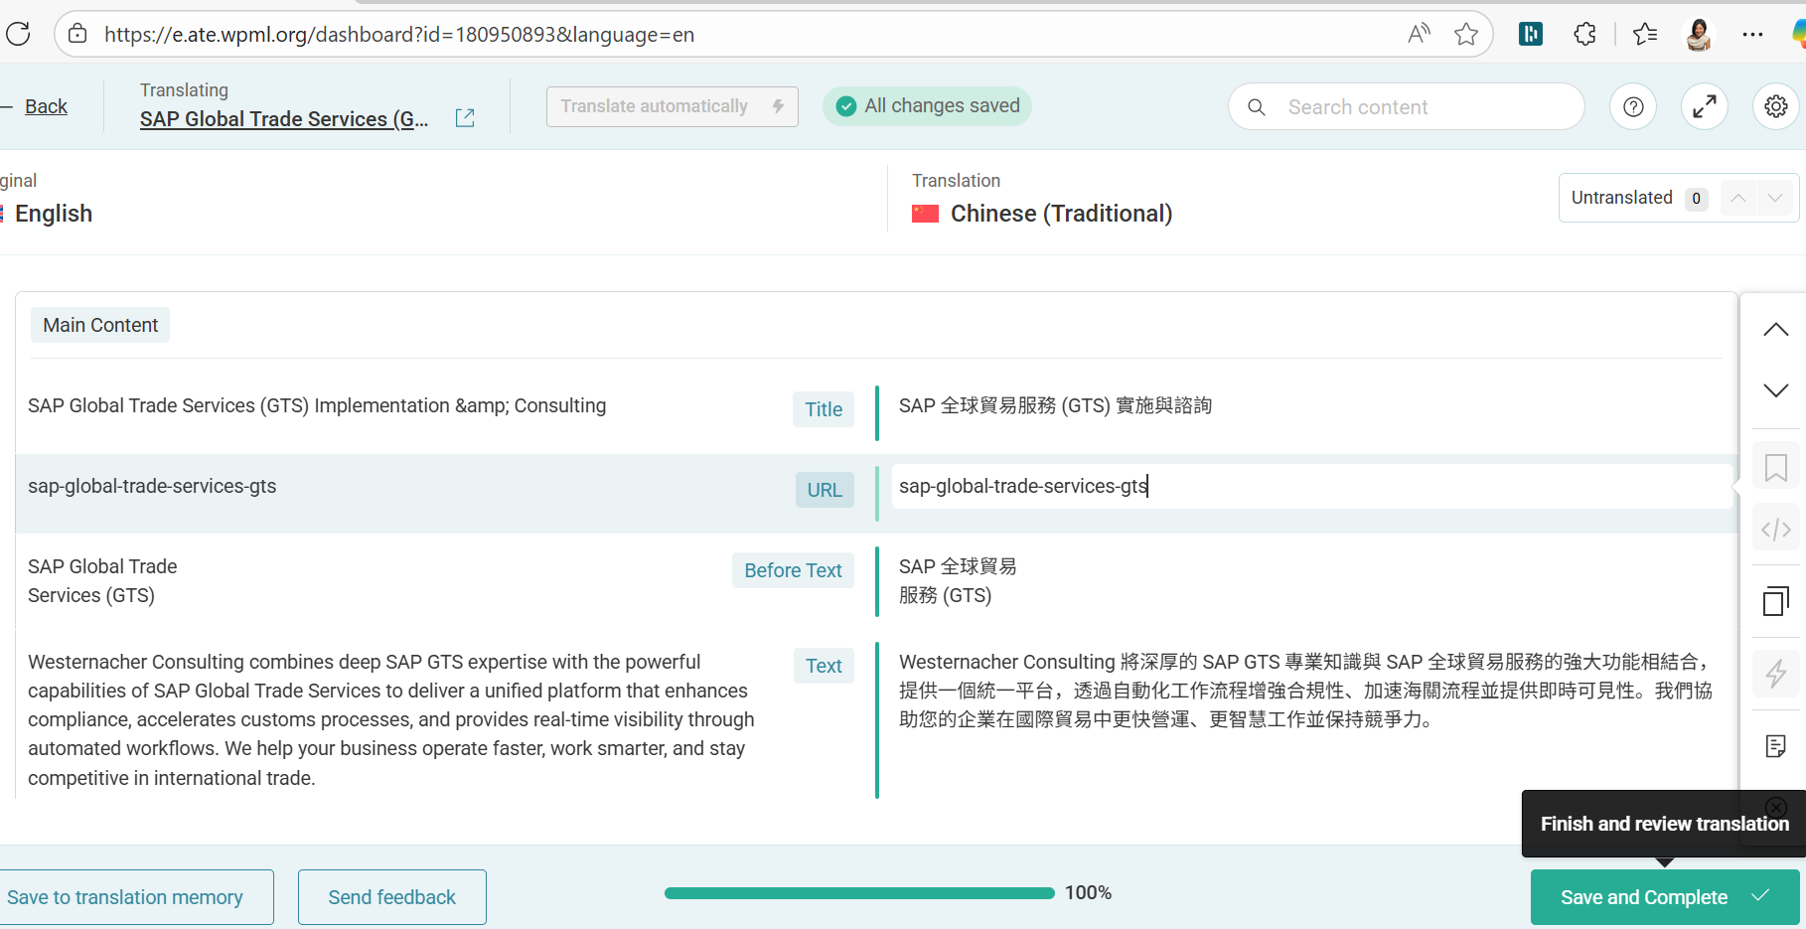Image resolution: width=1806 pixels, height=929 pixels.
Task: Expand the editor to full screen
Action: [x=1705, y=106]
